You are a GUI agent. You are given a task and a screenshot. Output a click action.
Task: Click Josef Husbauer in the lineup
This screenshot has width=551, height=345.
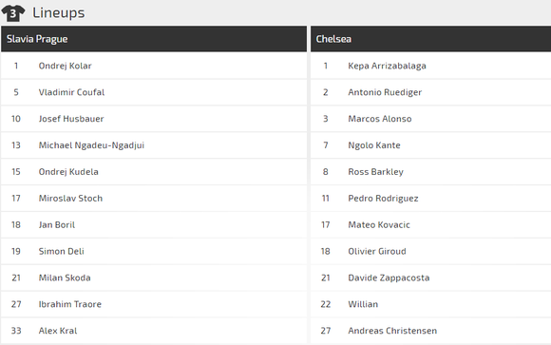(71, 119)
